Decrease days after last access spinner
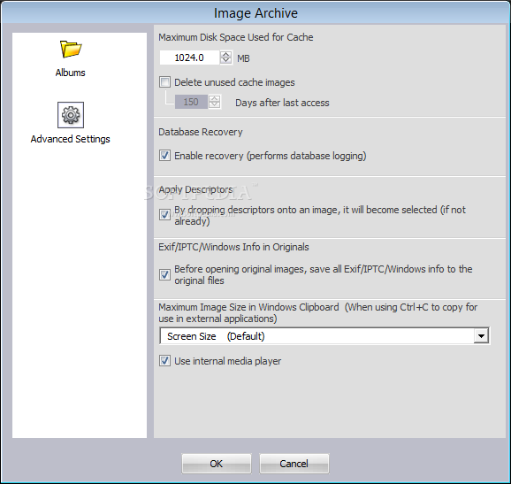Screen dimensions: 511x484 coord(214,105)
